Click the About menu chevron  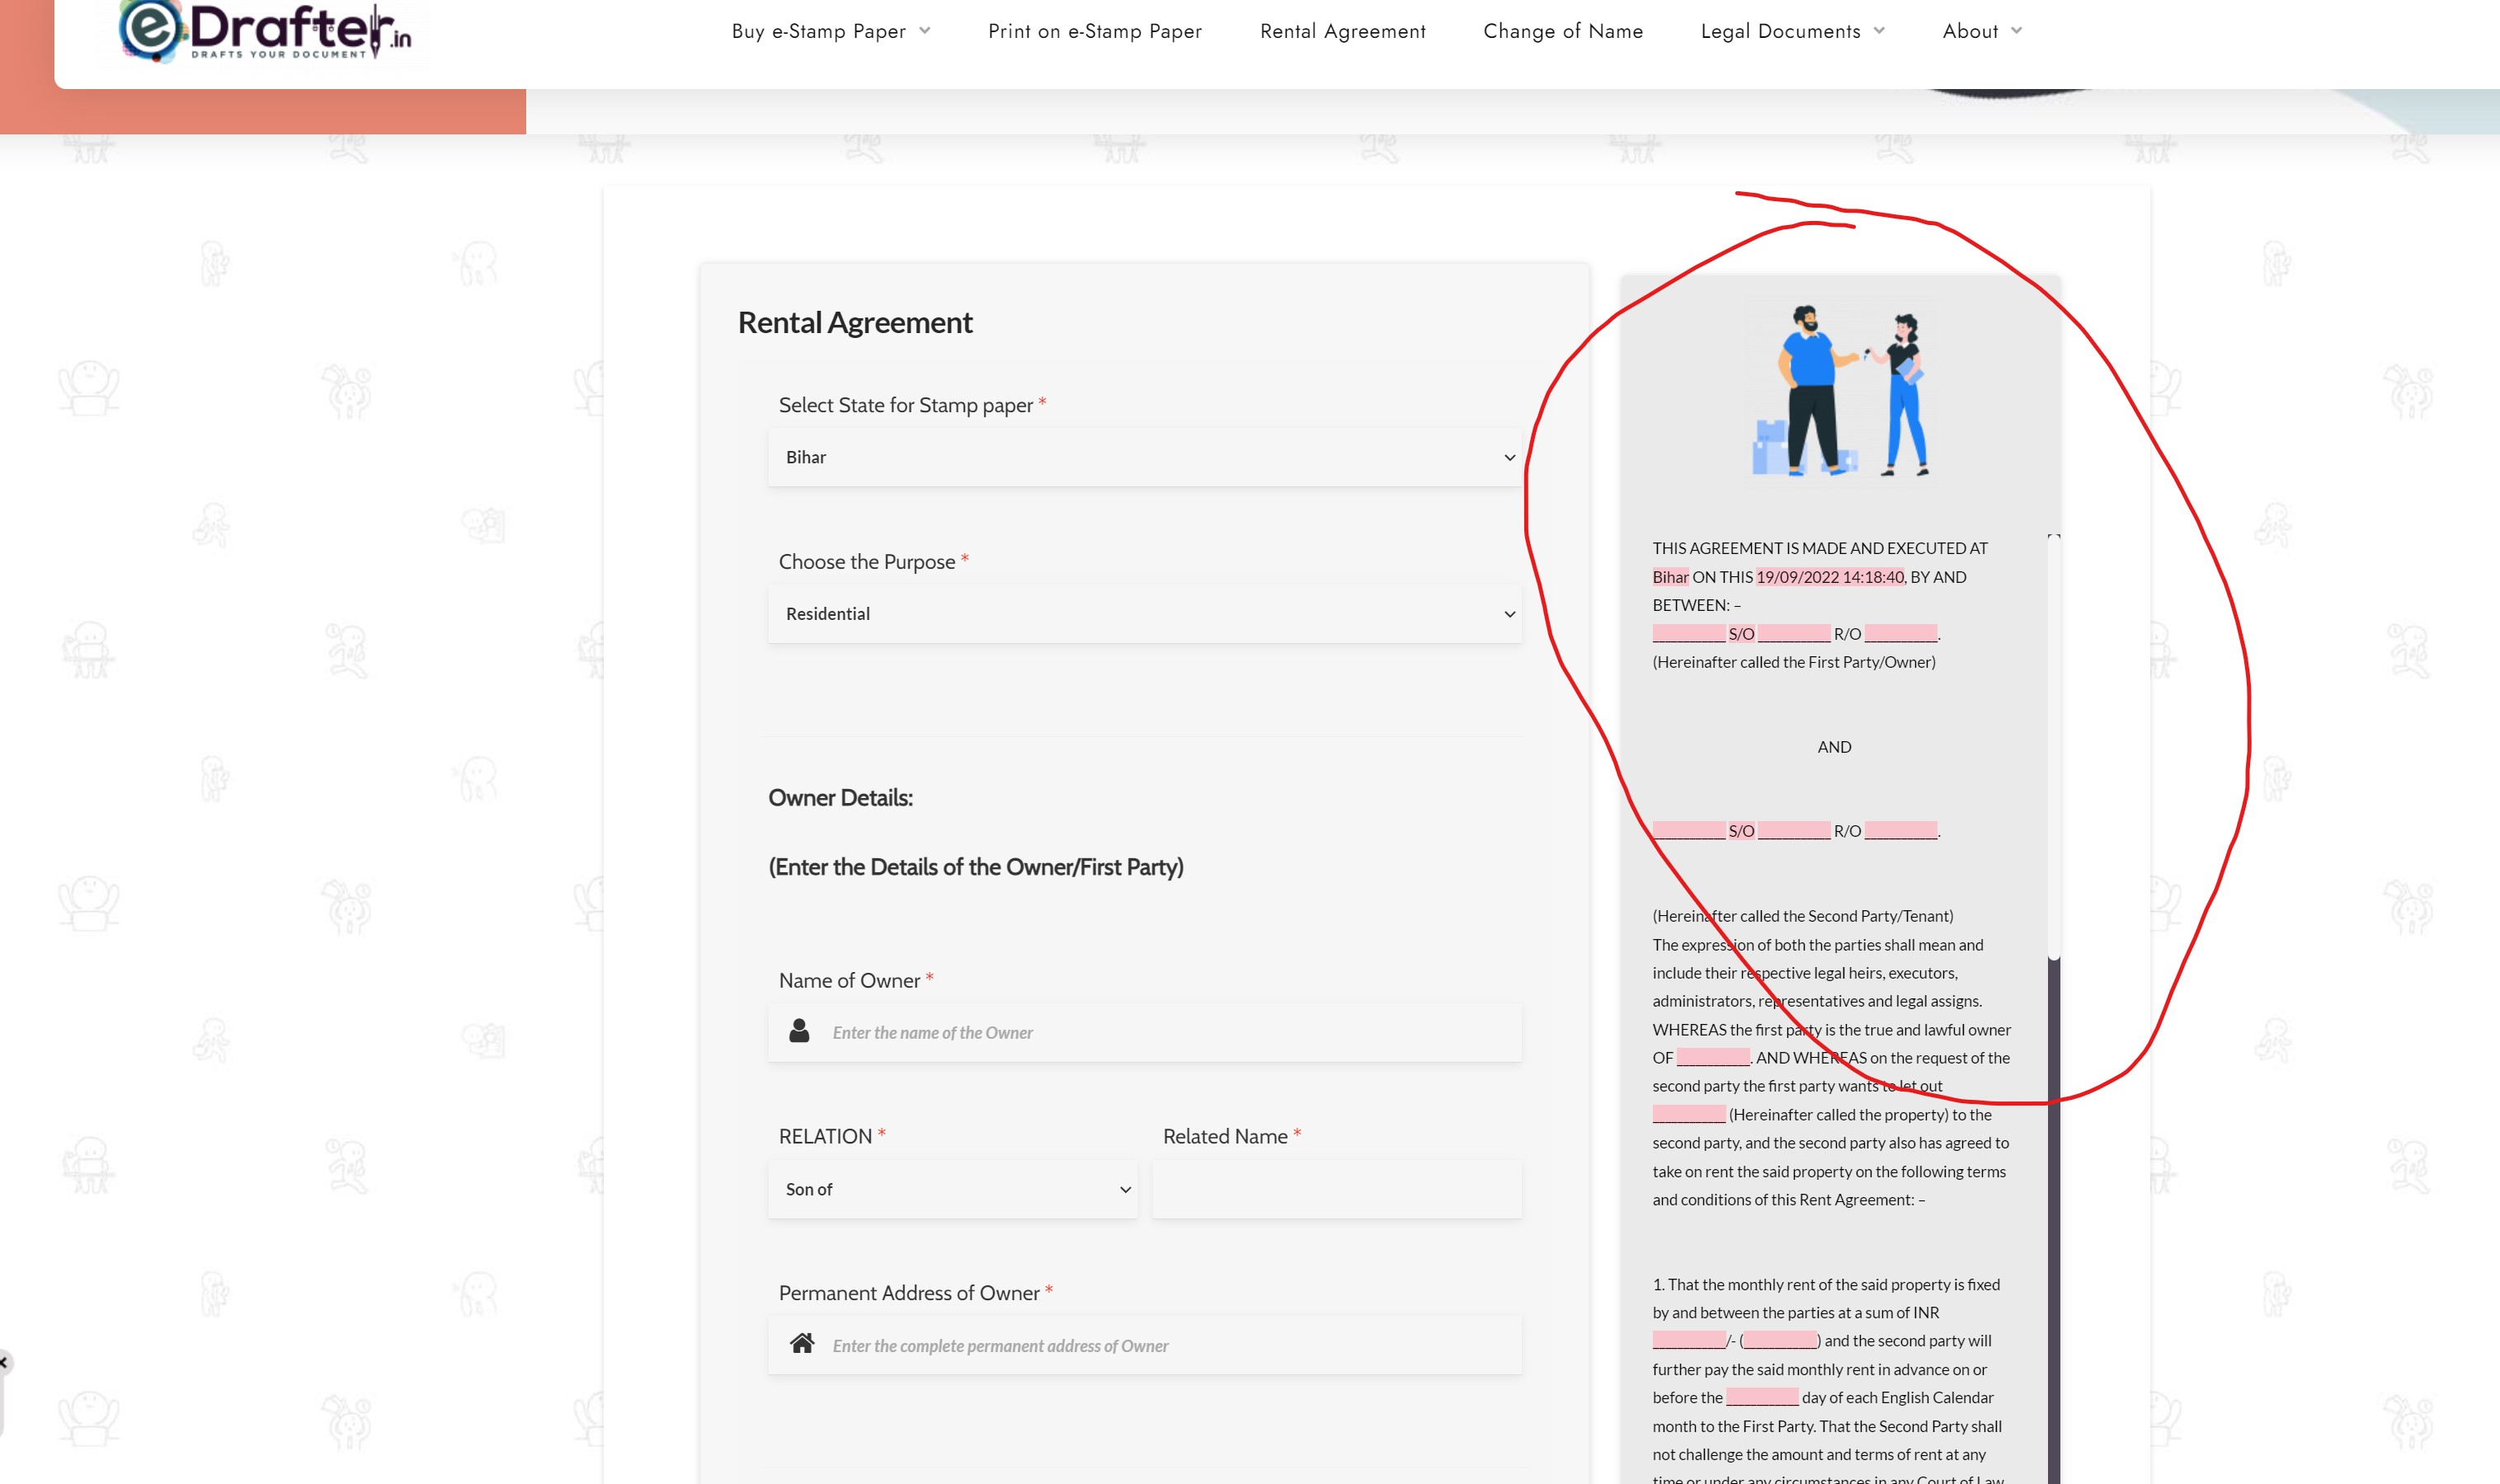(2016, 31)
